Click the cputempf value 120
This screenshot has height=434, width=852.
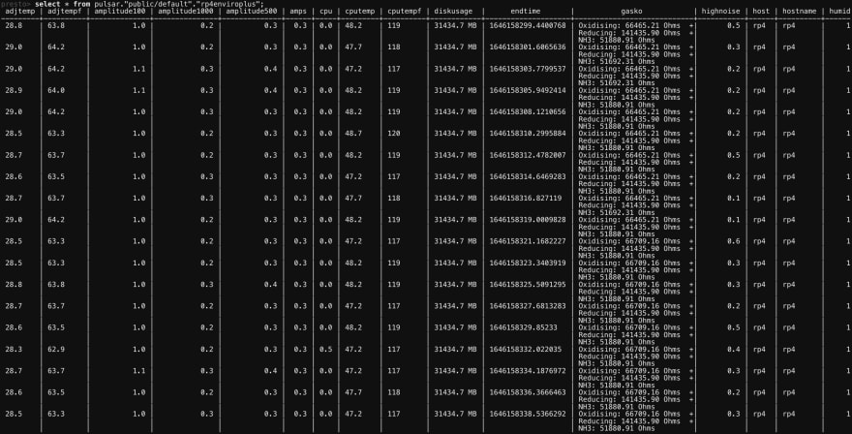393,134
